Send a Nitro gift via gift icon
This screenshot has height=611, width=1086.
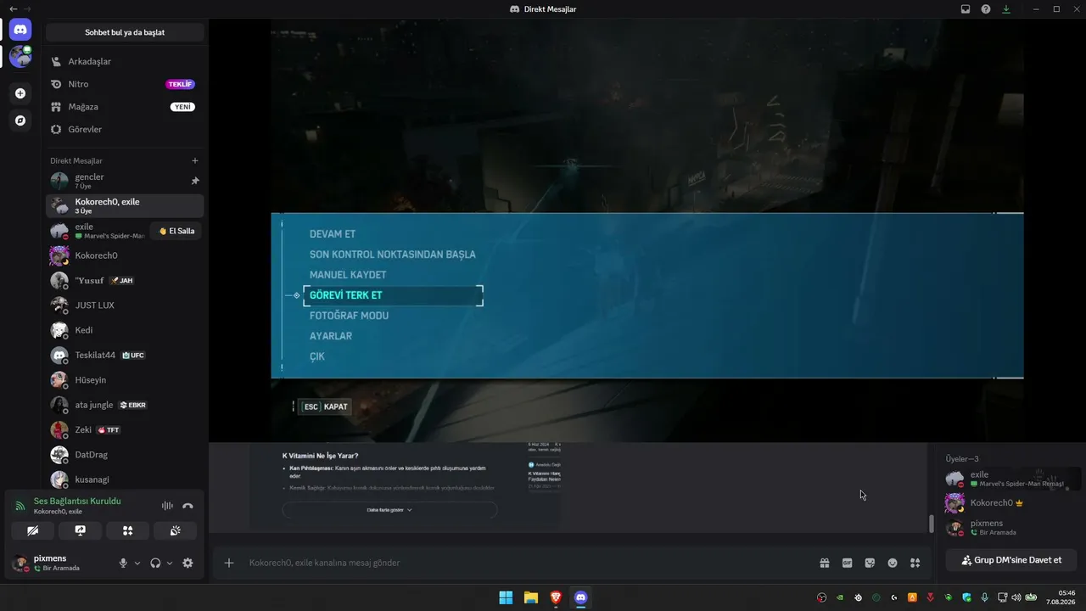click(x=824, y=563)
